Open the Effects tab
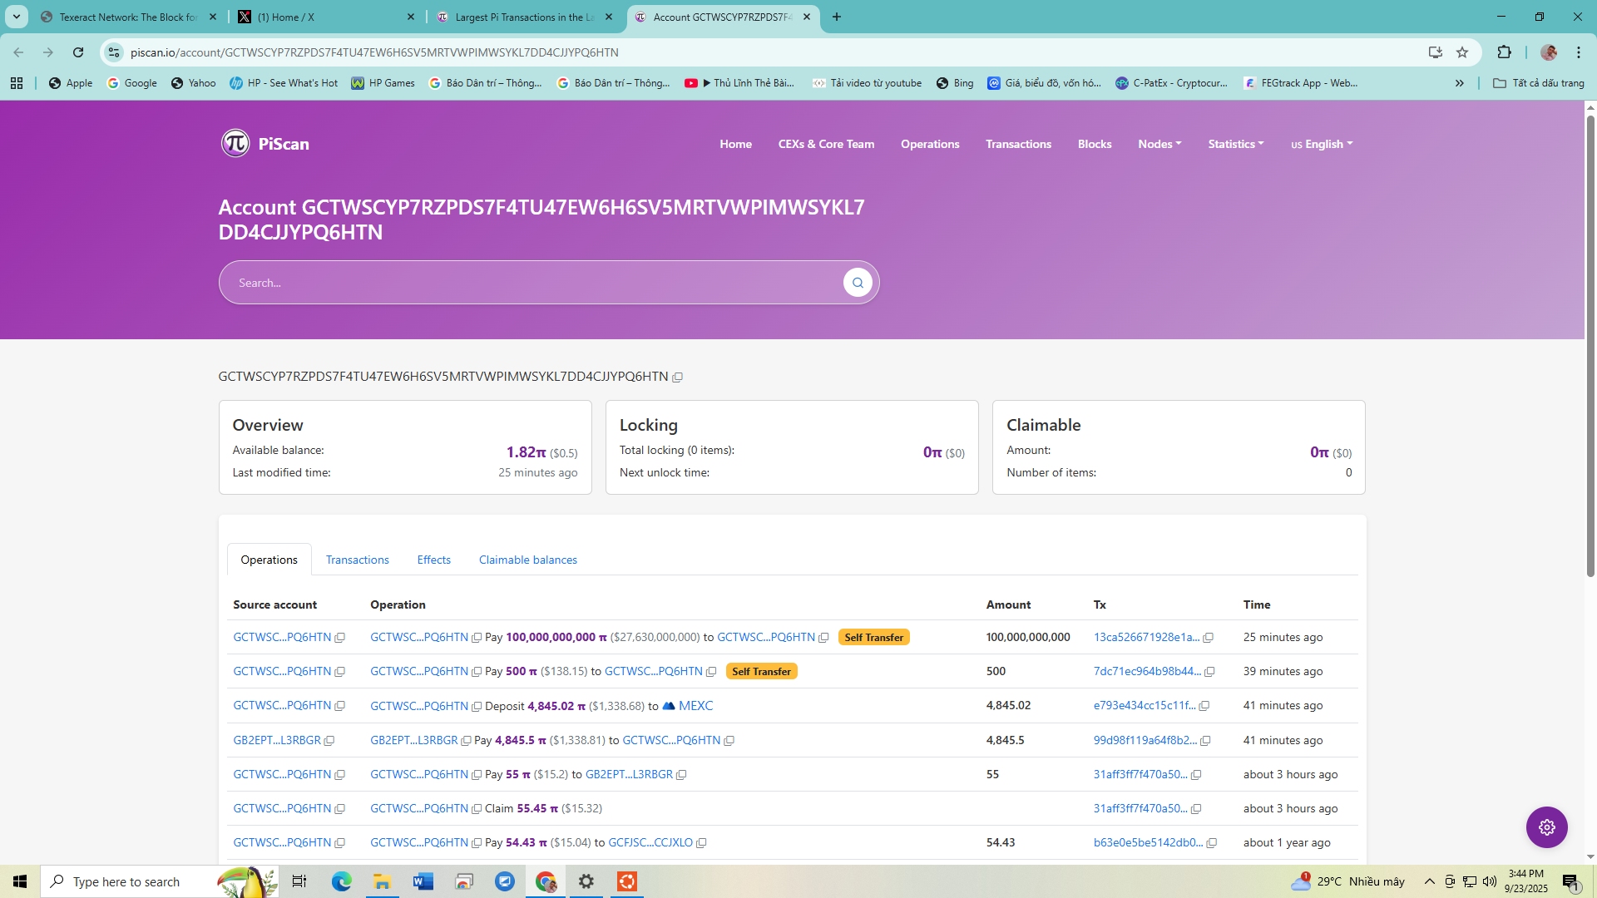The height and width of the screenshot is (898, 1597). click(x=433, y=560)
